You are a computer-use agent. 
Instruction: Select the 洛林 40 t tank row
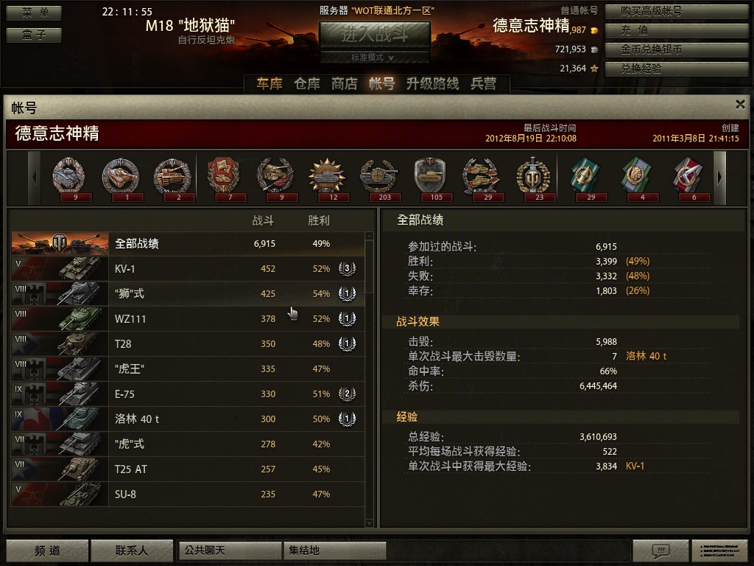(188, 419)
